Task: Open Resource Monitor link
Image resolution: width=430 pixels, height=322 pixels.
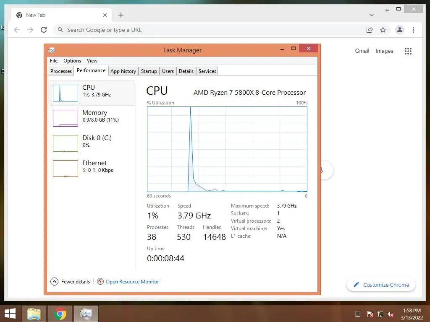Action: 132,282
